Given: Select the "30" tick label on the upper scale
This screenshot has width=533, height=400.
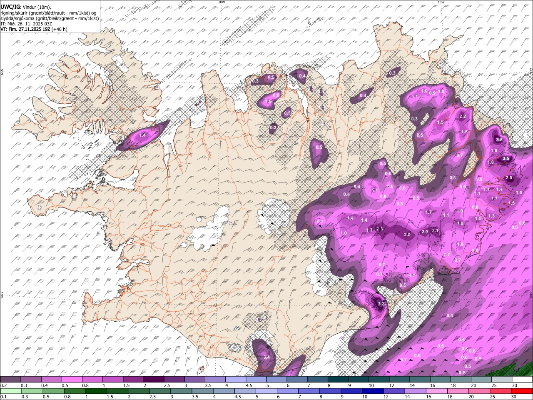Looking at the screenshot, I should point(514,385).
